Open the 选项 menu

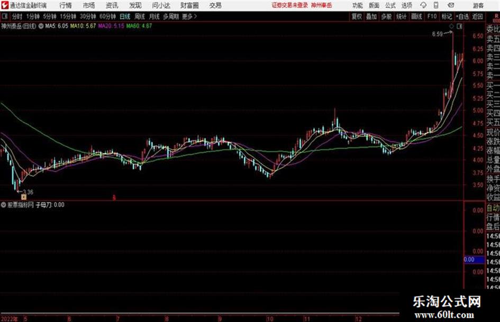[x=407, y=5]
